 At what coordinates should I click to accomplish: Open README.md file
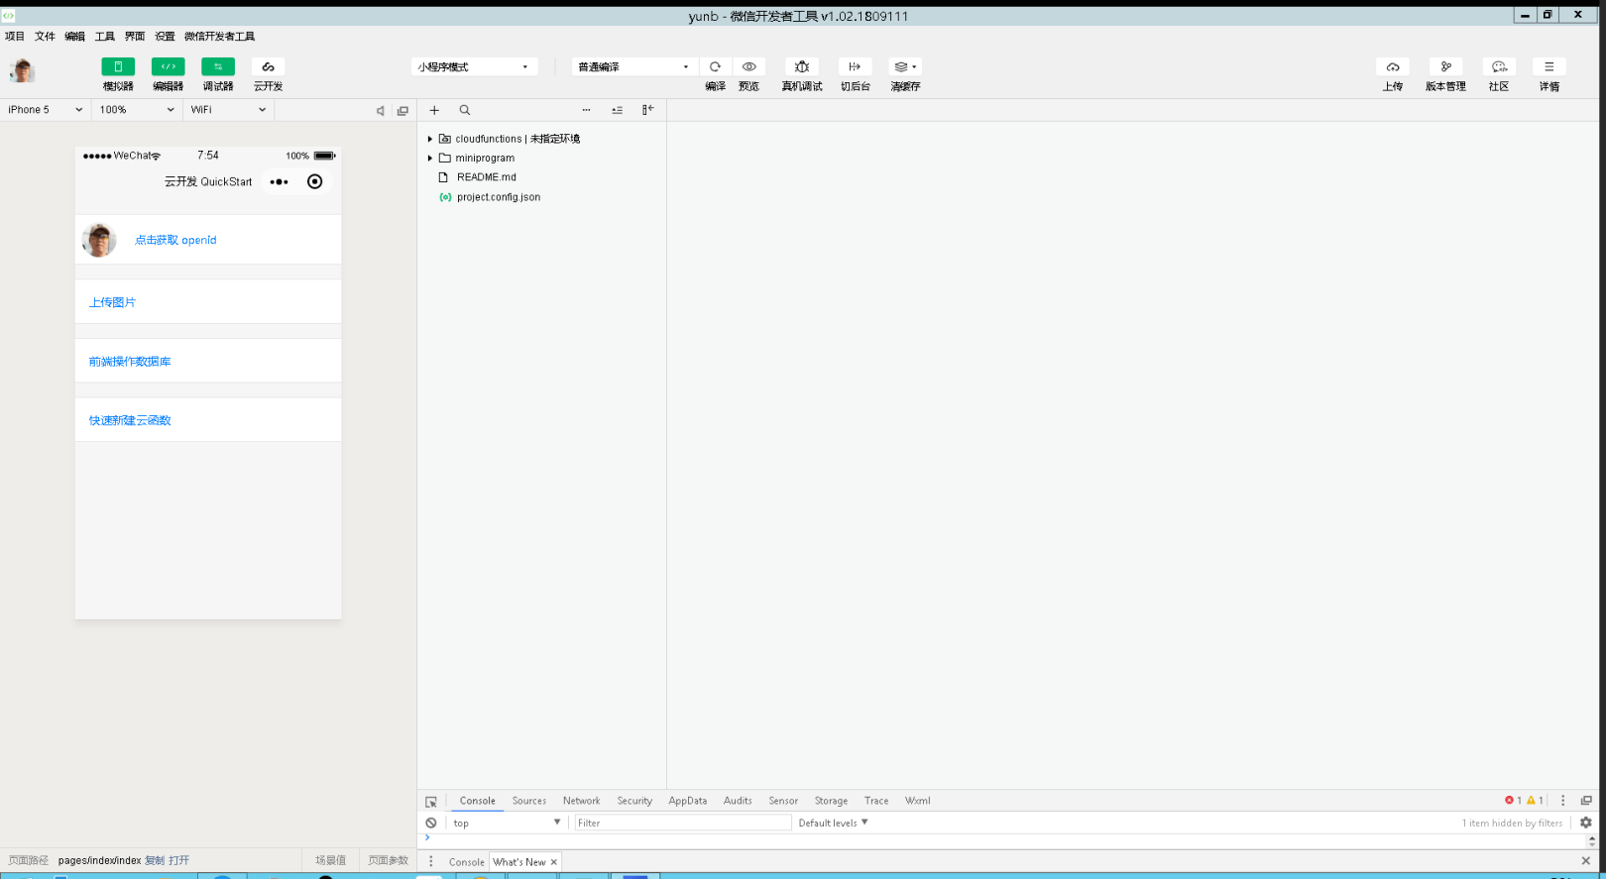pyautogui.click(x=486, y=177)
